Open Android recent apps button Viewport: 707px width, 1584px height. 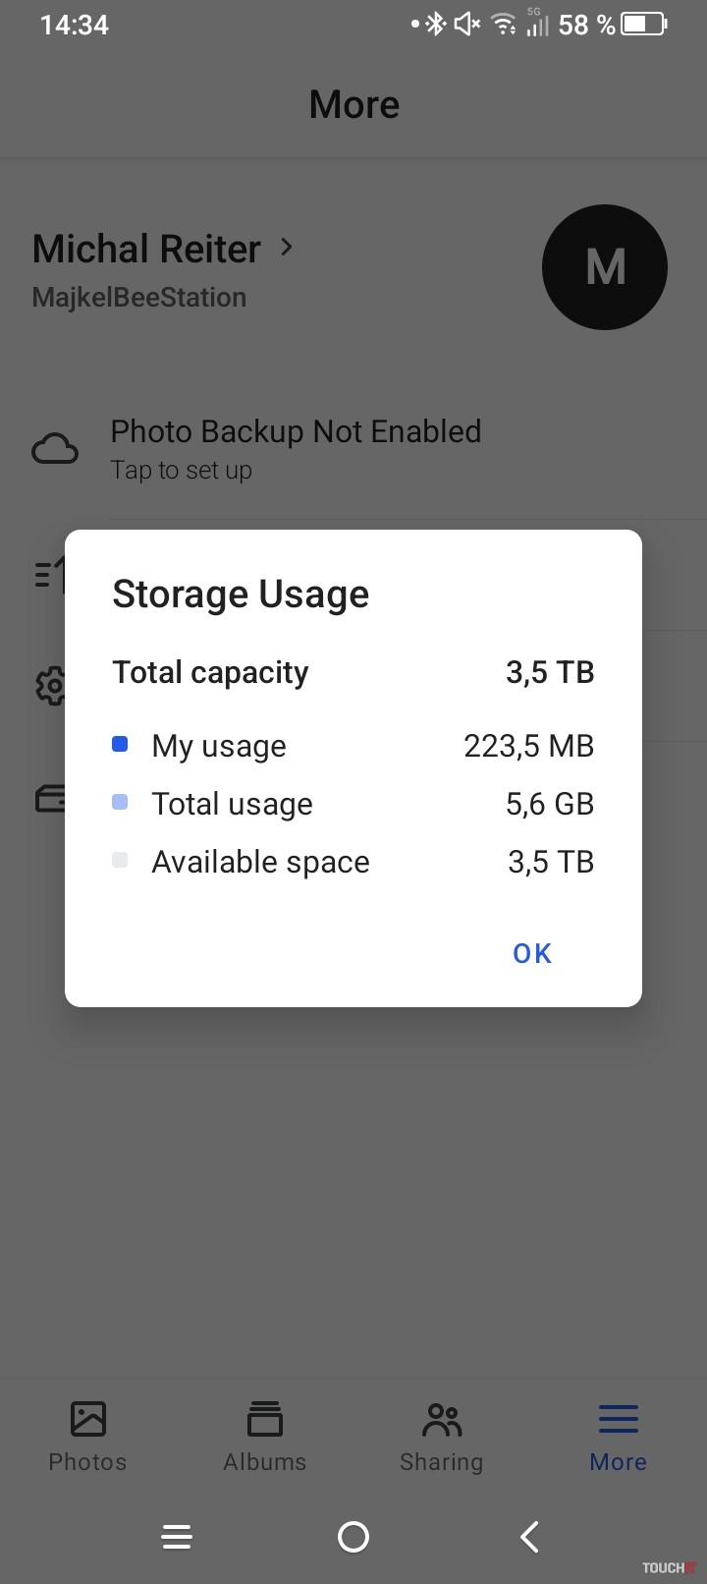tap(177, 1537)
